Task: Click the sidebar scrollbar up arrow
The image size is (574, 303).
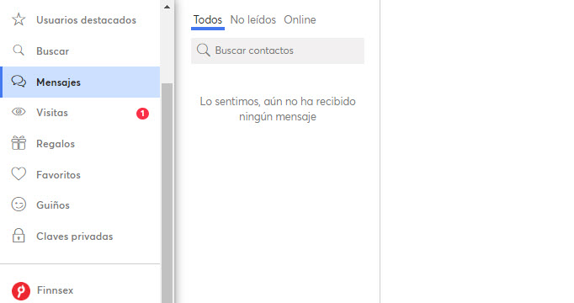Action: [167, 7]
